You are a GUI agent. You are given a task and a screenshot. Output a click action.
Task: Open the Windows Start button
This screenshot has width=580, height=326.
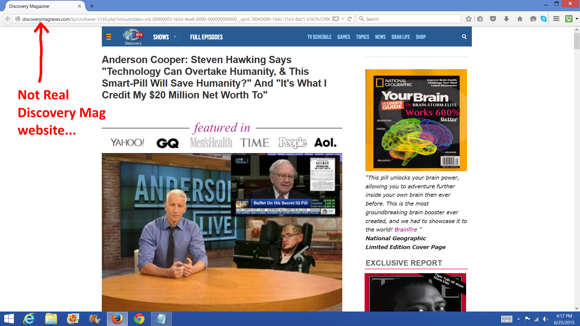tap(9, 319)
